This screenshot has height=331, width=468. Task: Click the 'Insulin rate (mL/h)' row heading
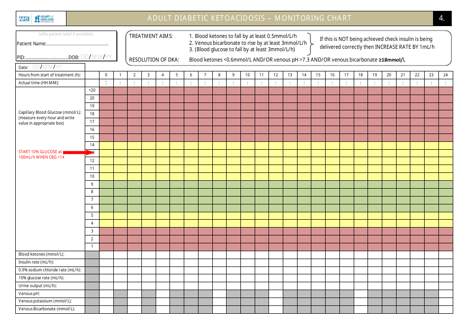[37, 262]
